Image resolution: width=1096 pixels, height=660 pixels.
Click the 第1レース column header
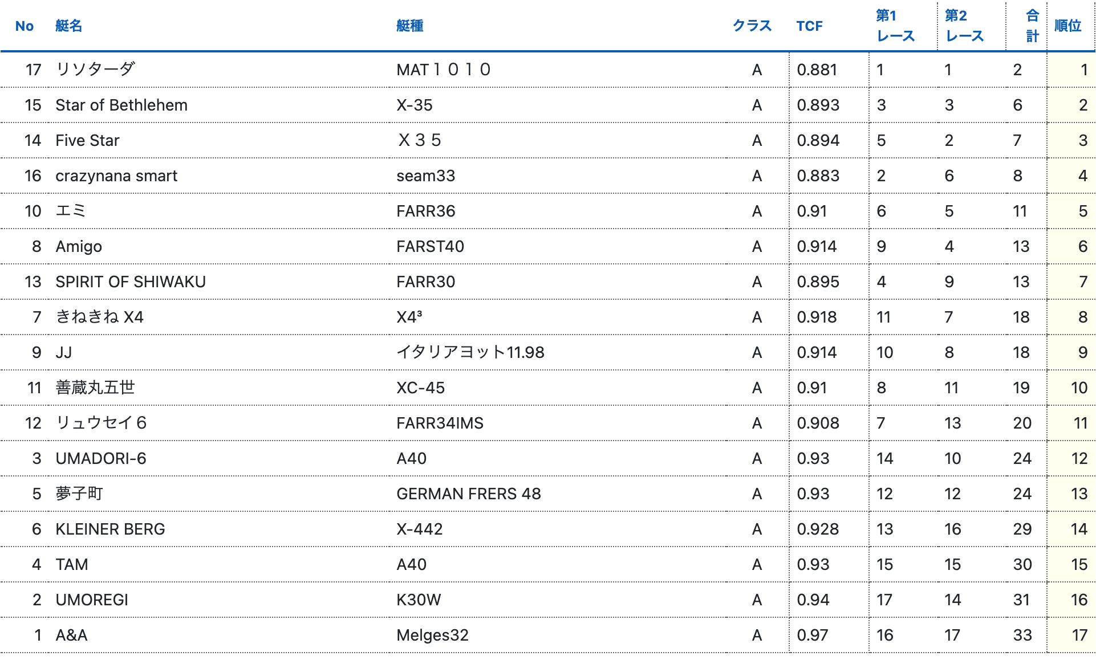click(x=895, y=26)
